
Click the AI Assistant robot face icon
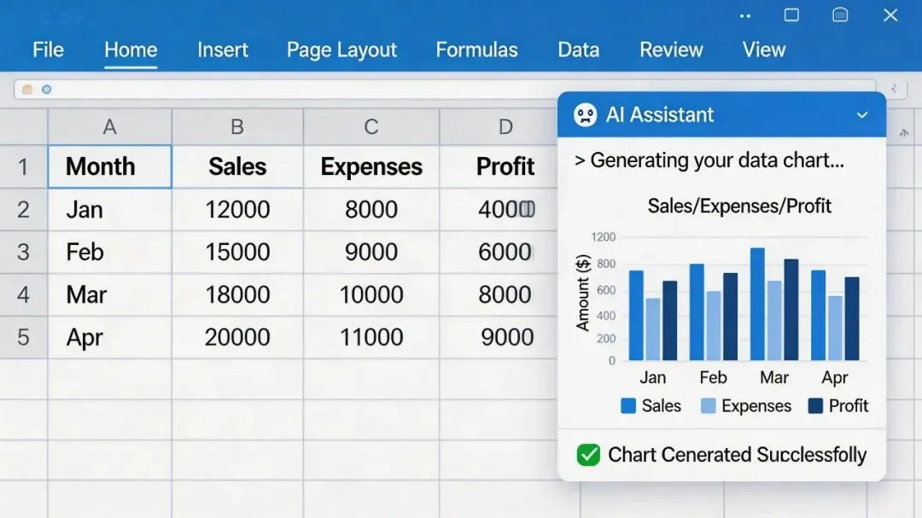coord(585,115)
